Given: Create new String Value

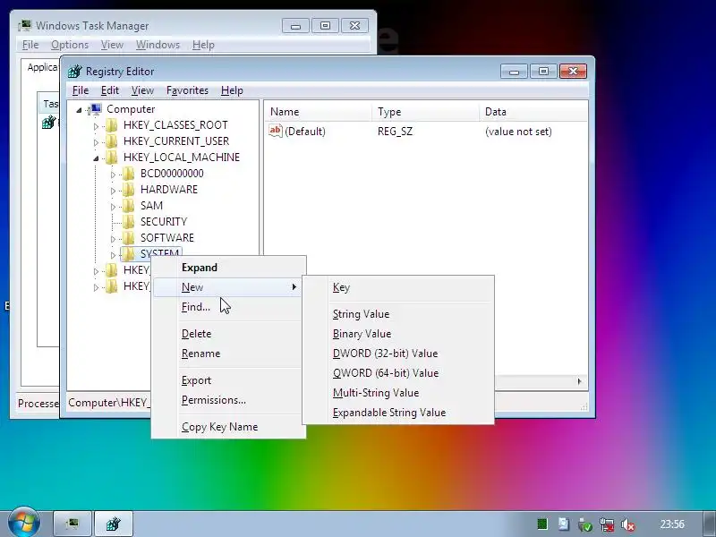Looking at the screenshot, I should (x=398, y=314).
